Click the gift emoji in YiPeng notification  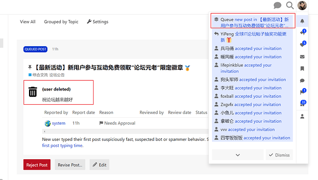click(x=229, y=40)
